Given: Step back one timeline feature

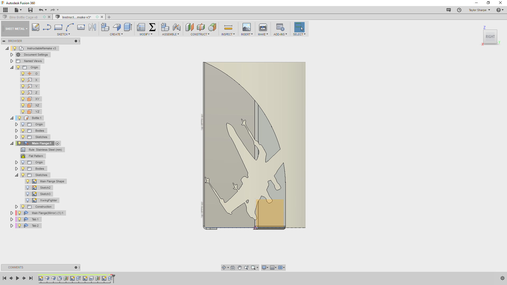Looking at the screenshot, I should click(11, 278).
